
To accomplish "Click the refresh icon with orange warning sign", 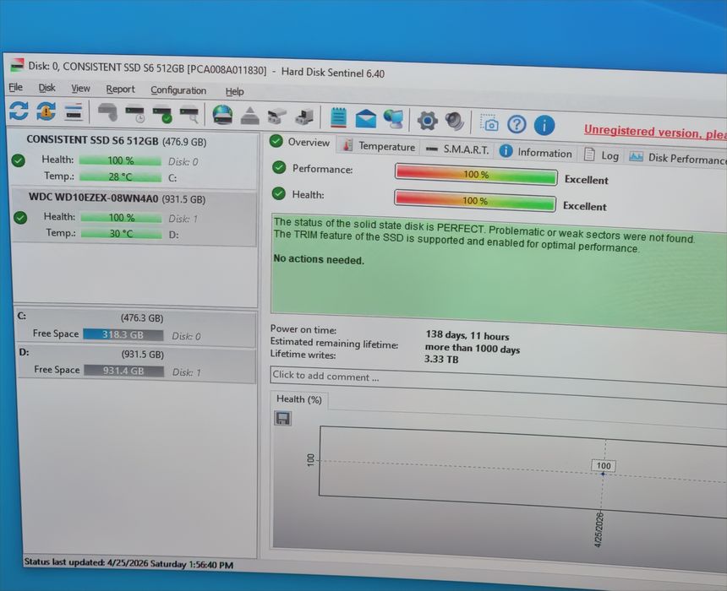I will pyautogui.click(x=46, y=111).
